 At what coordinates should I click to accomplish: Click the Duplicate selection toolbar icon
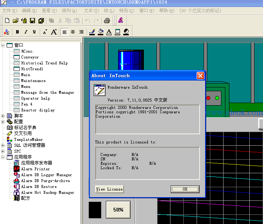[x=52, y=21]
